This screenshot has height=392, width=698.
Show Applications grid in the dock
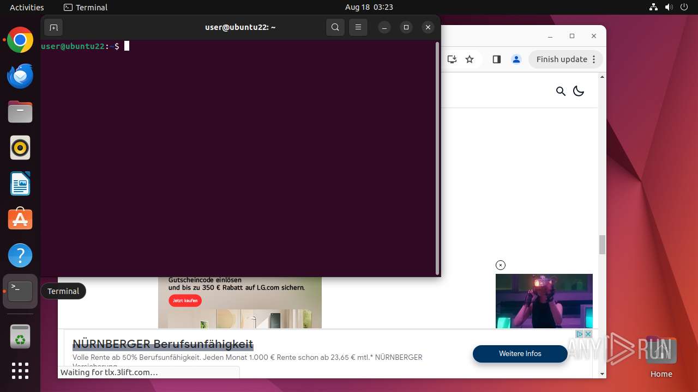20,371
